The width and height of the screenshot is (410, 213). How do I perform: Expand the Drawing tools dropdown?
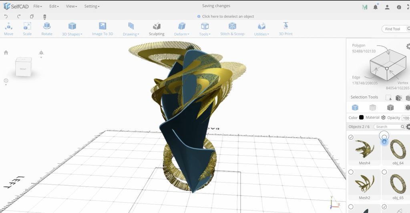click(131, 29)
